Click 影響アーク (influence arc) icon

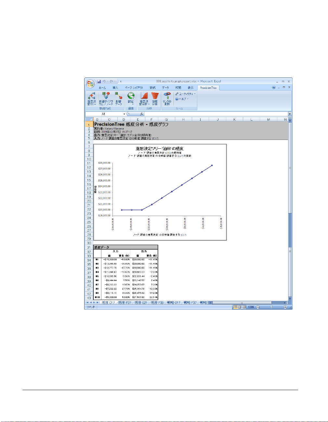click(x=118, y=99)
